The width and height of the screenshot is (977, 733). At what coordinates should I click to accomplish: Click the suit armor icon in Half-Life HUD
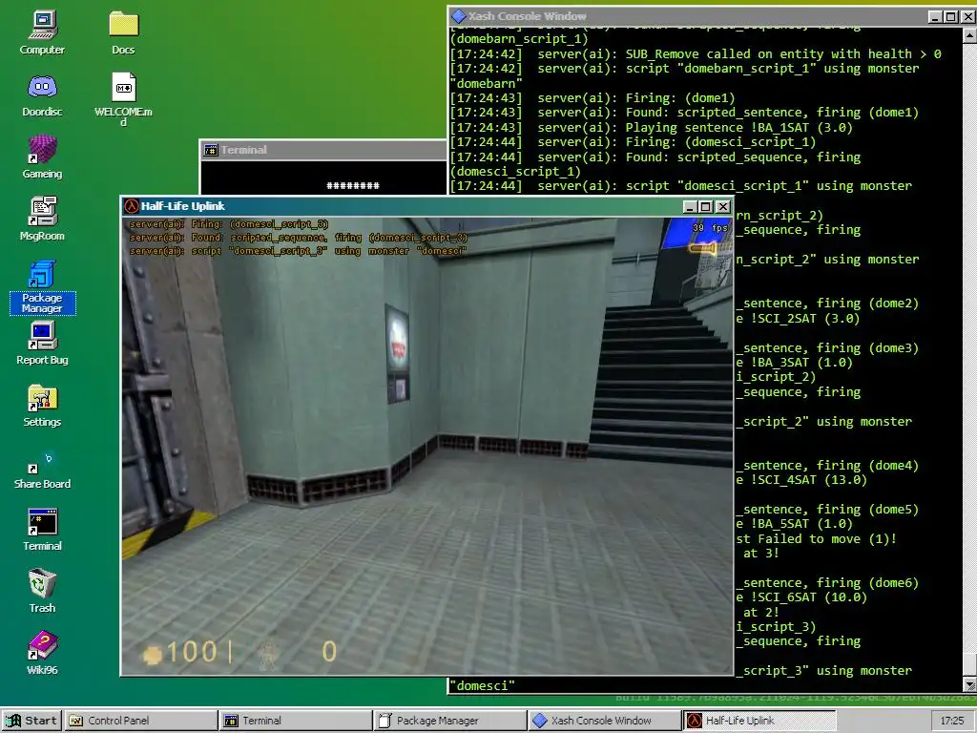coord(268,654)
